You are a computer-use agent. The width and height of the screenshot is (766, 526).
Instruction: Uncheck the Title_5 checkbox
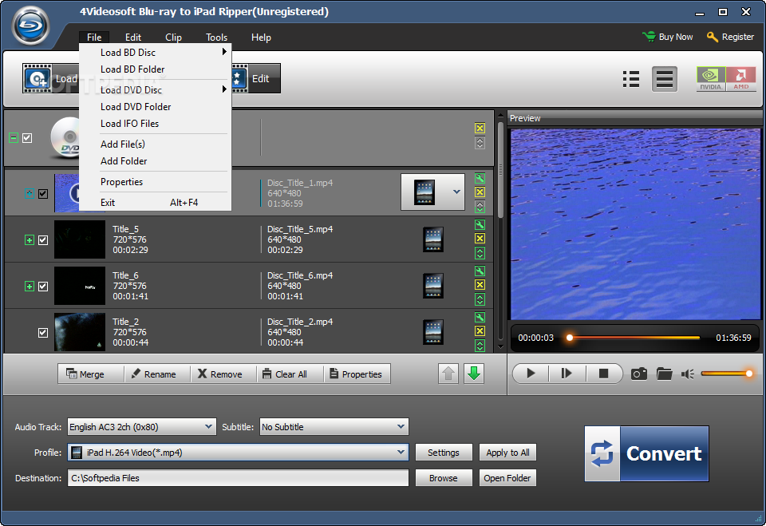[43, 240]
